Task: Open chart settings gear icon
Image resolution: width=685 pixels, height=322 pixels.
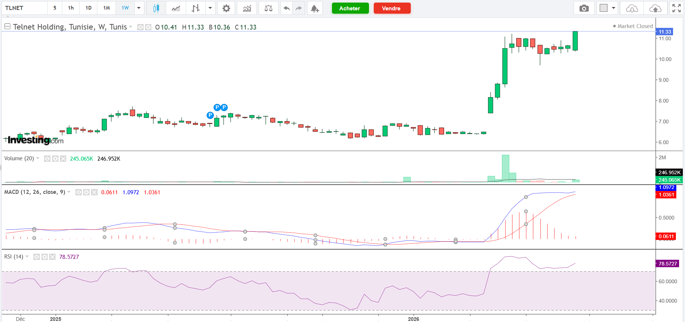Action: 226,8
